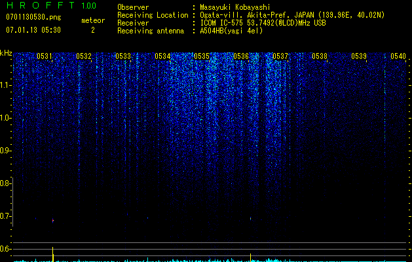Click the red meteor echo near 0531
This screenshot has height=262, width=412.
point(53,221)
